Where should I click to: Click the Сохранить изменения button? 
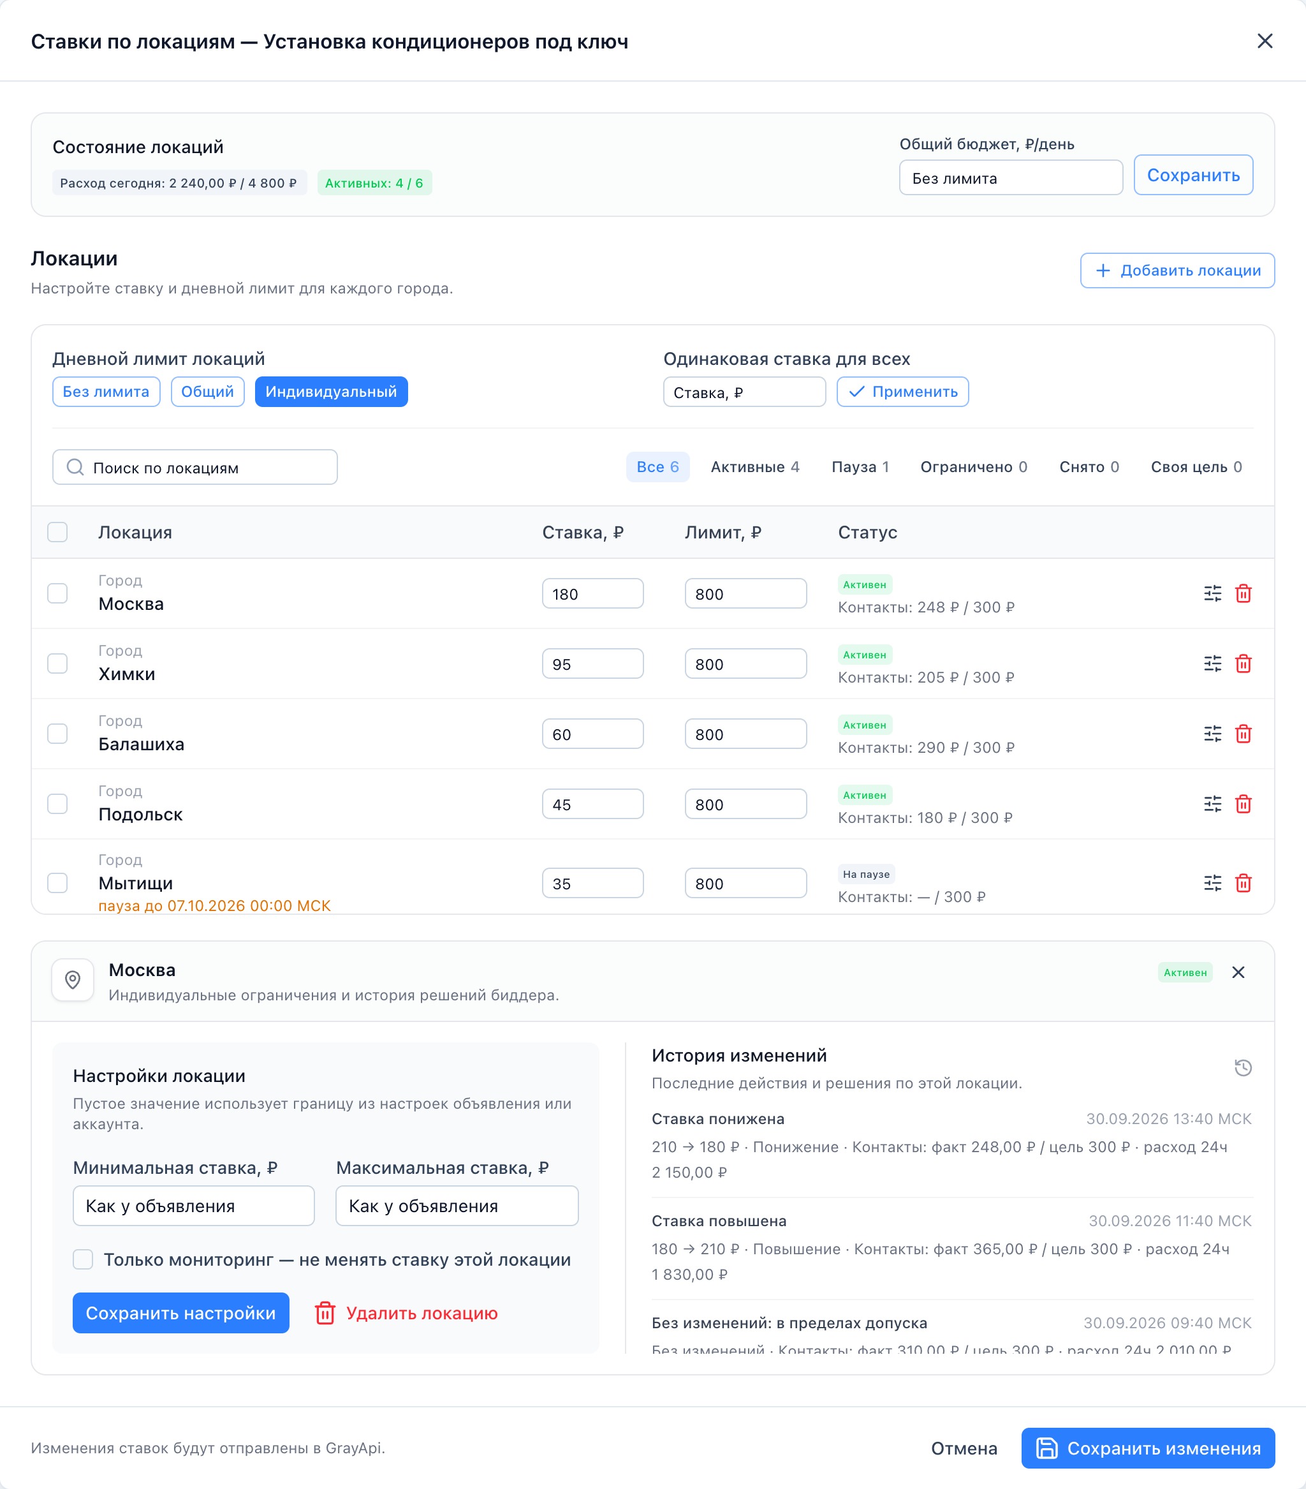pyautogui.click(x=1148, y=1448)
